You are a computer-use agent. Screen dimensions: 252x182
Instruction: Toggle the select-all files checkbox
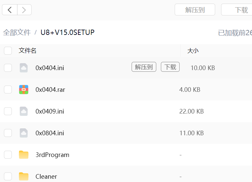click(x=8, y=51)
